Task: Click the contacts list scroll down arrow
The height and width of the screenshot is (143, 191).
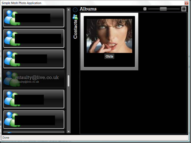Action: 69,131
